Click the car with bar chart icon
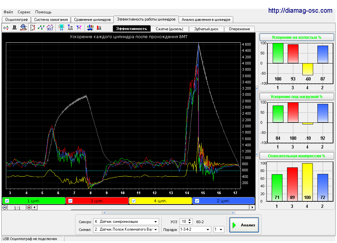337x243 pixels. [90, 27]
